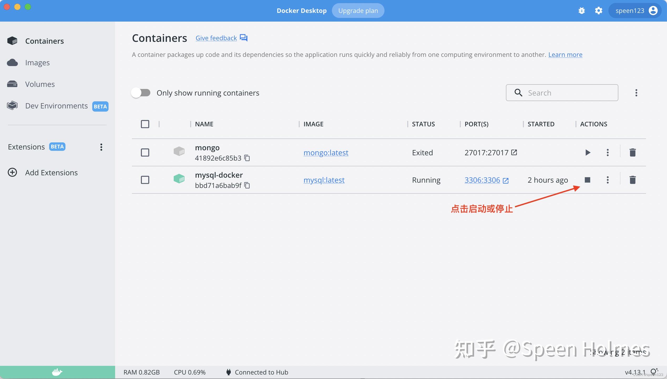Report a bug via the bug icon
The width and height of the screenshot is (667, 379).
click(582, 11)
